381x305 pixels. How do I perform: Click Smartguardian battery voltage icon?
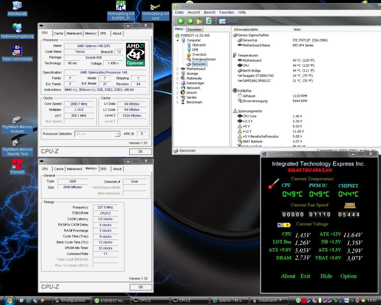284,225
